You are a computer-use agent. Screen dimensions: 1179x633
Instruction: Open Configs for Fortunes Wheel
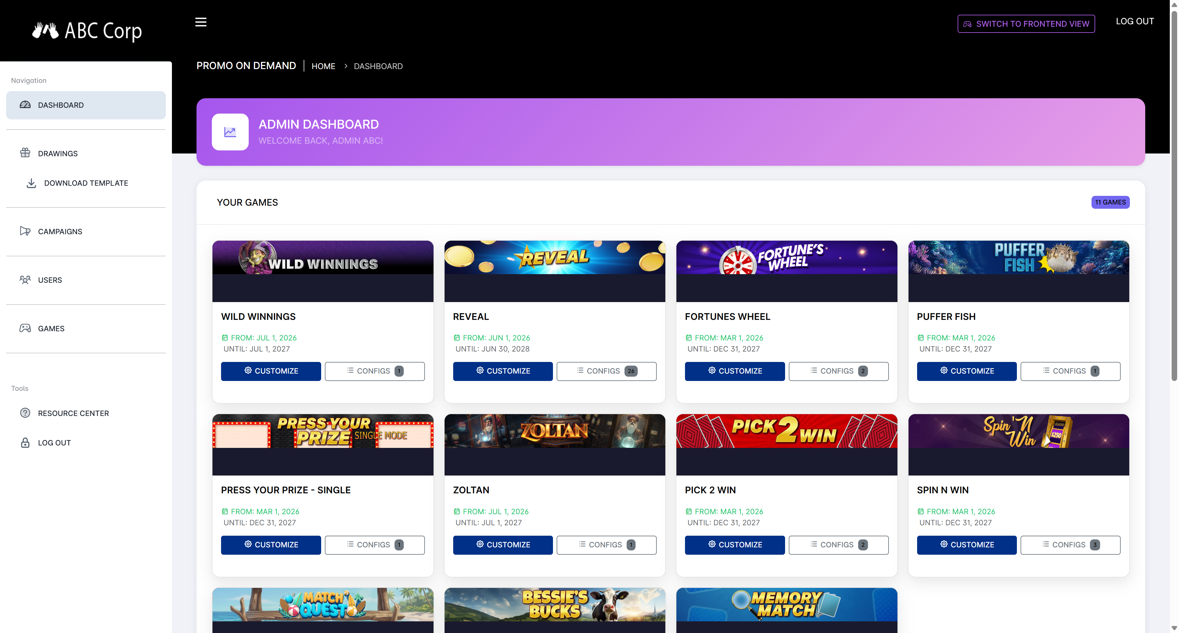point(839,371)
